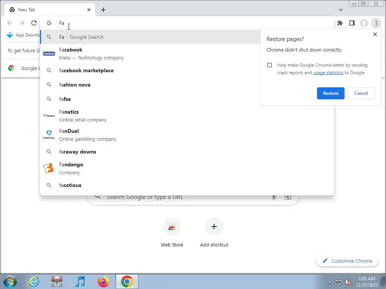
Task: Open the Extensions puzzle icon
Action: (340, 23)
